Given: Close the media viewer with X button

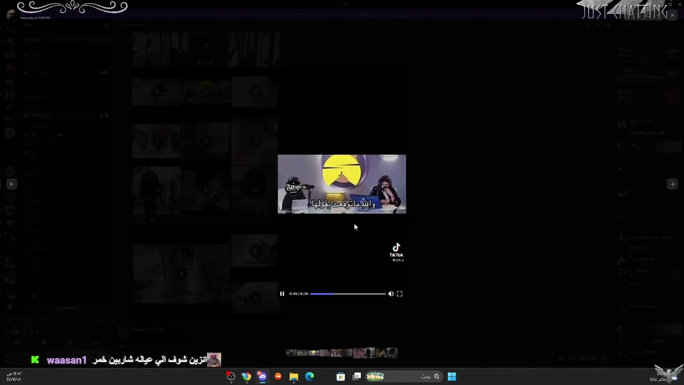Looking at the screenshot, I should 672,16.
